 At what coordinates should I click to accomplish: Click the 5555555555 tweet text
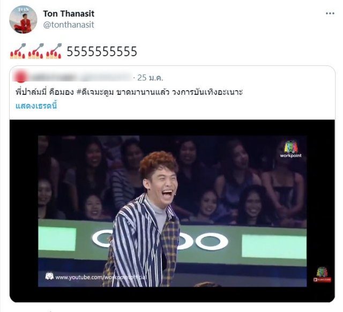[102, 51]
